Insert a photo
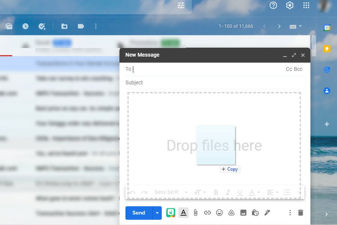The height and width of the screenshot is (225, 337). click(x=243, y=213)
